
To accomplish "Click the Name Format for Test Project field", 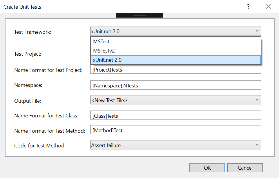I will 175,70.
